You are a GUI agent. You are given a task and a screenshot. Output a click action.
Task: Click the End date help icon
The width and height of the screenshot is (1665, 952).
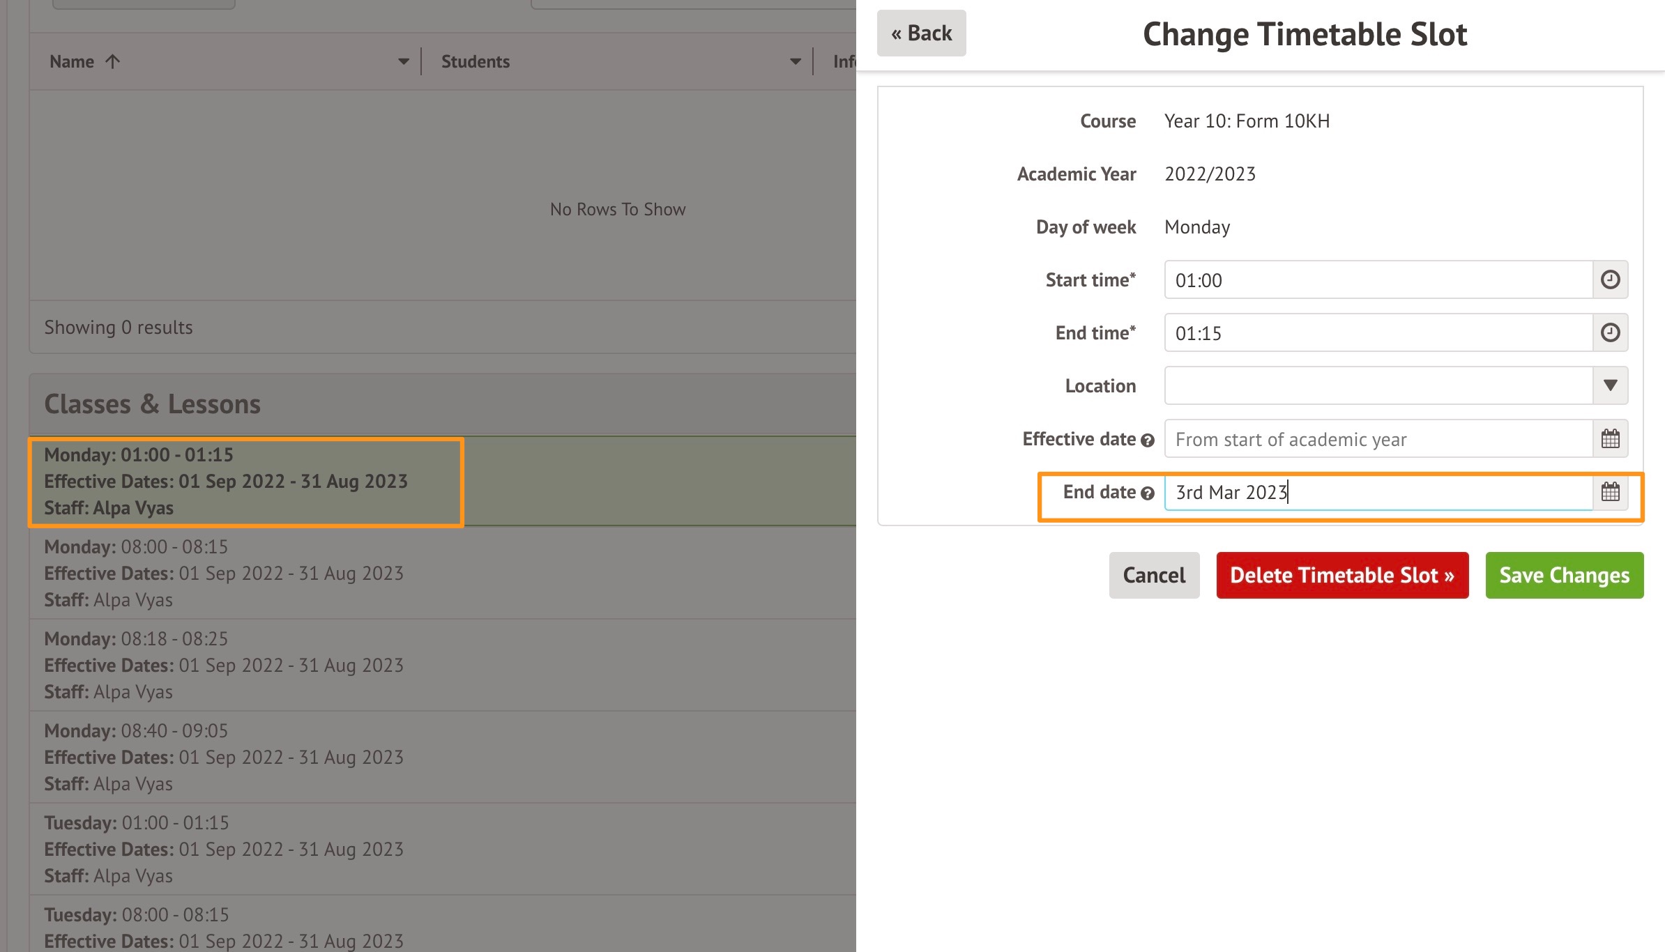click(x=1148, y=493)
